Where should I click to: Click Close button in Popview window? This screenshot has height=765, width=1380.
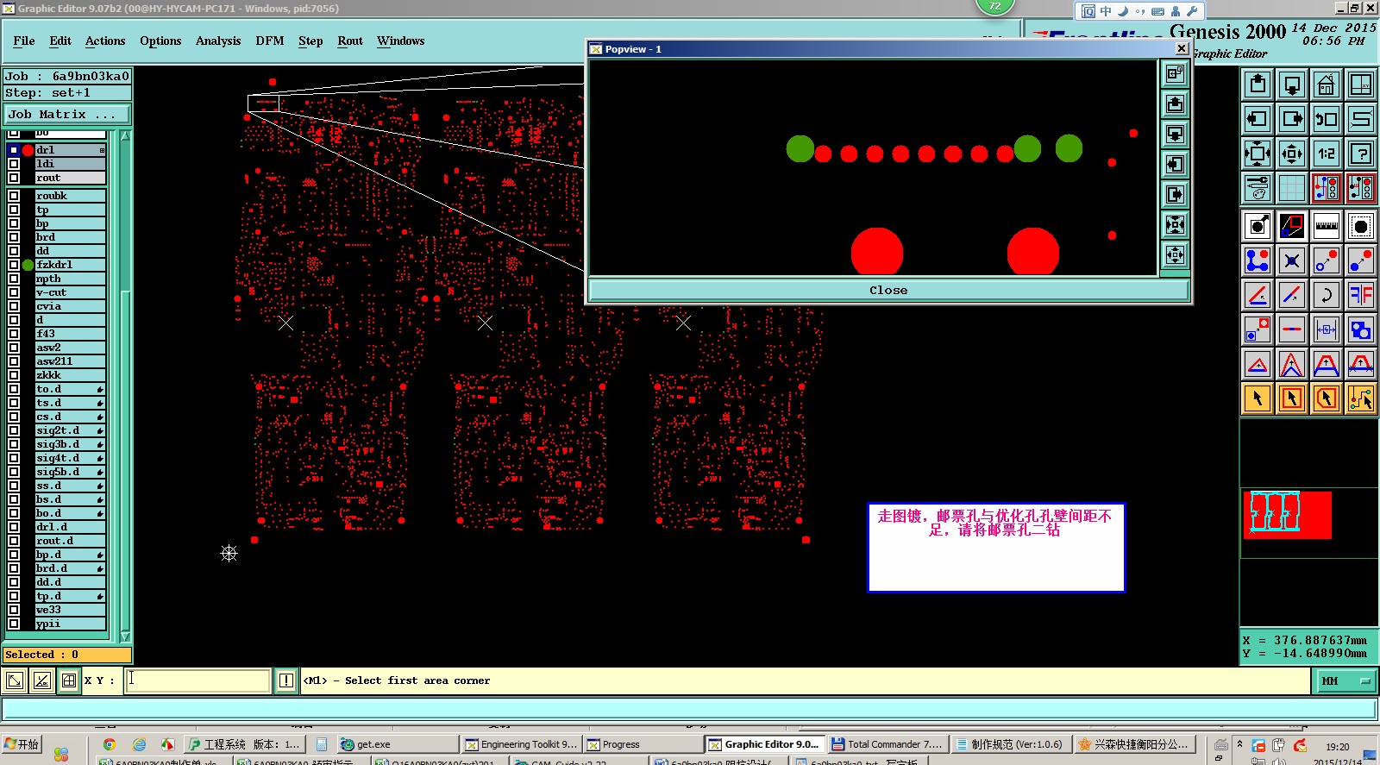pyautogui.click(x=888, y=290)
